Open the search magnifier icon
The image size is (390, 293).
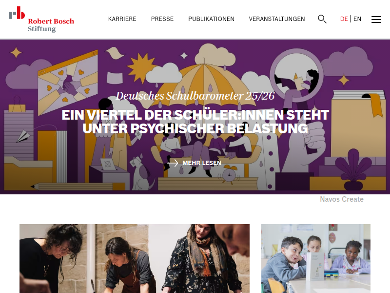322,19
